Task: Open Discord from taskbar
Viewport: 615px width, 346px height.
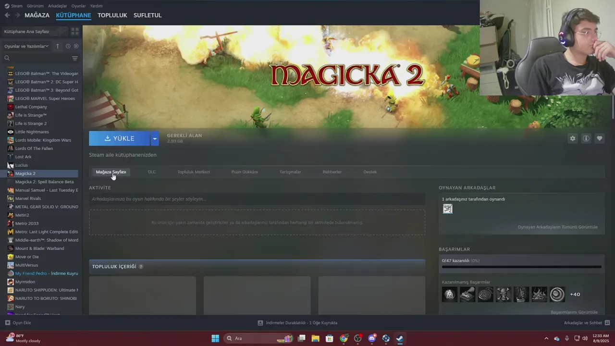Action: coord(372,338)
